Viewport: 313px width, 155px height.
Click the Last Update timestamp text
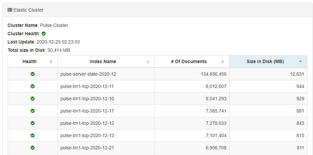pos(58,42)
